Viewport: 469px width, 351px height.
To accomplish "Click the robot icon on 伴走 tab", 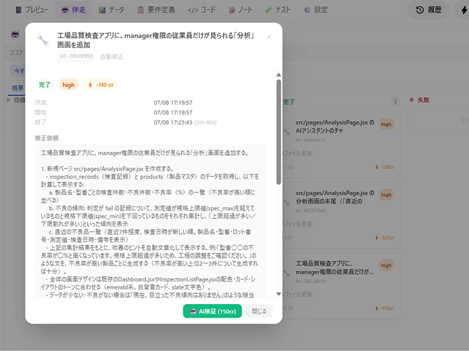I will 65,10.
